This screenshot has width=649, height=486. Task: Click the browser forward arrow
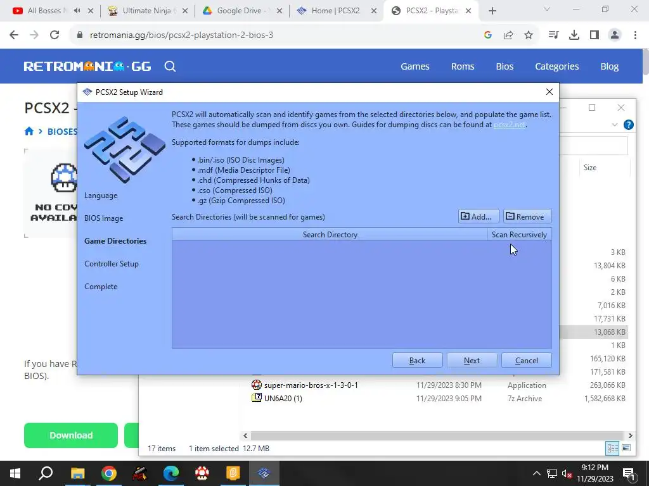[x=34, y=35]
